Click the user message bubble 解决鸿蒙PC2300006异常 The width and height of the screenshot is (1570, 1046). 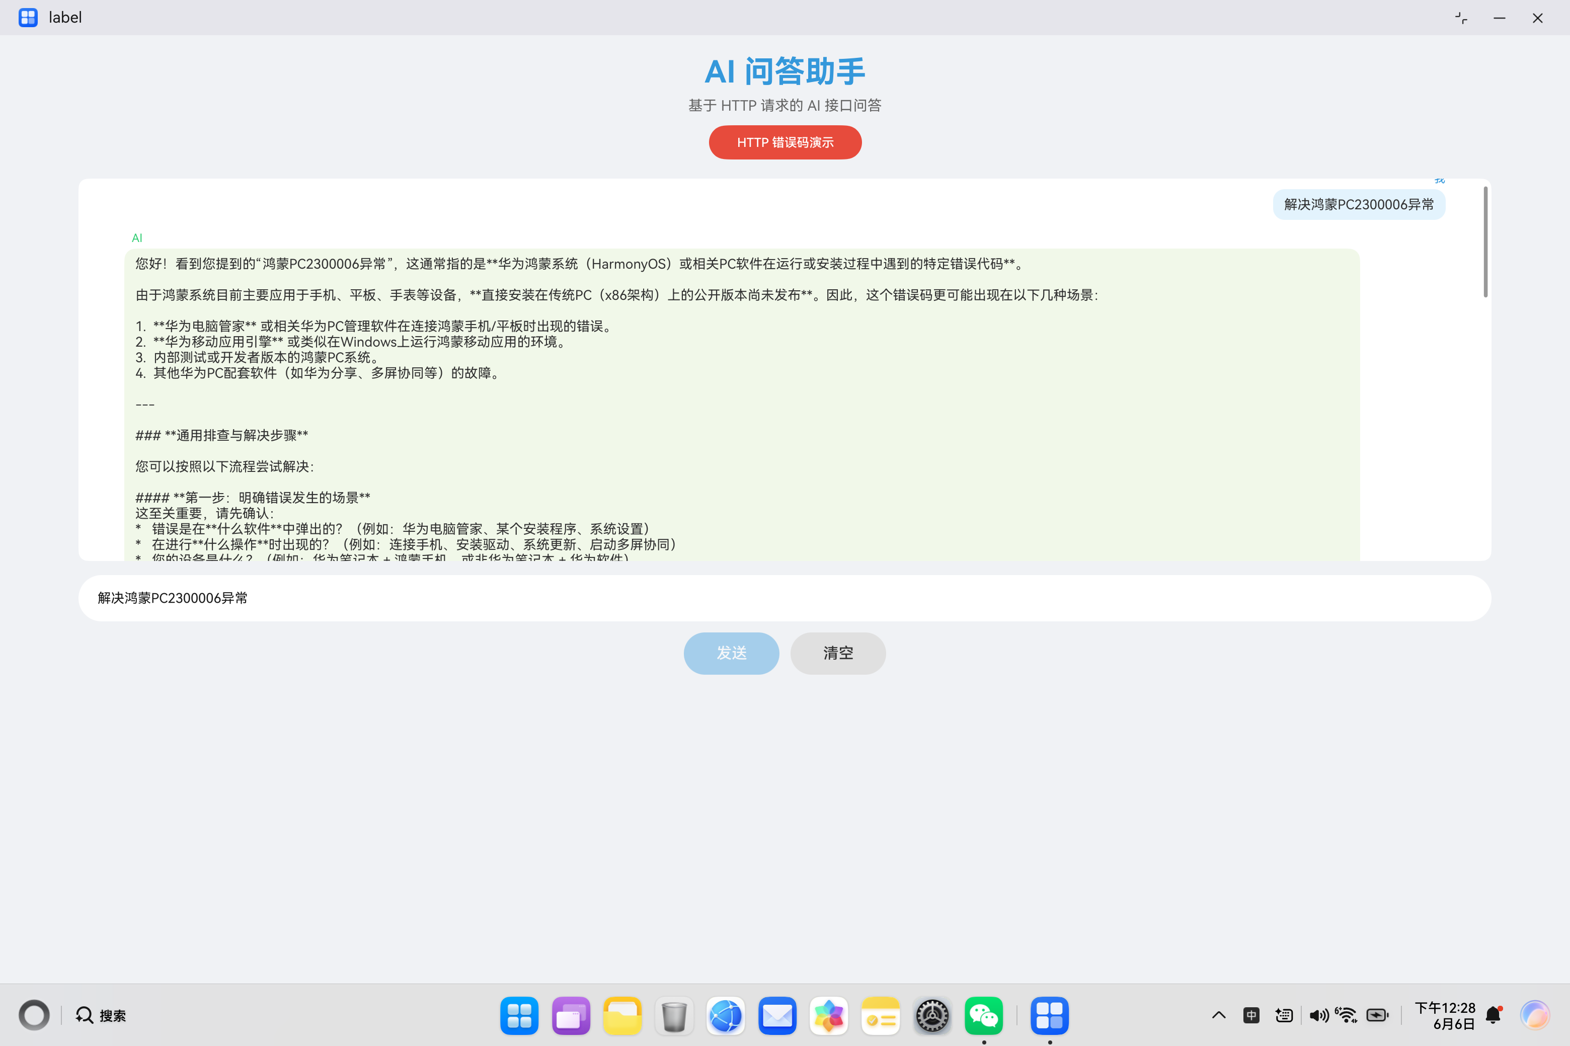click(x=1359, y=204)
